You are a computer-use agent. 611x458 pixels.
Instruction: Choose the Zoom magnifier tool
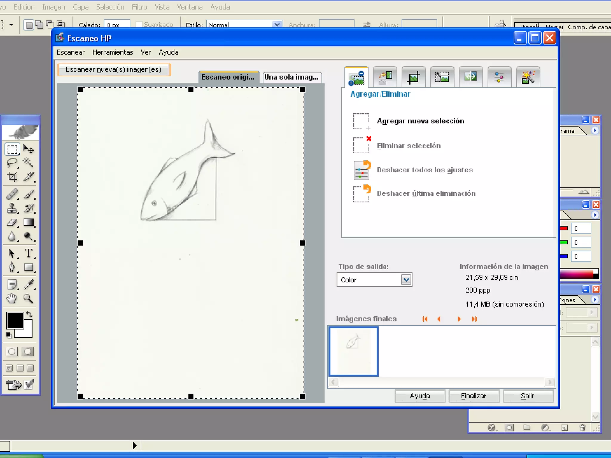pos(29,298)
